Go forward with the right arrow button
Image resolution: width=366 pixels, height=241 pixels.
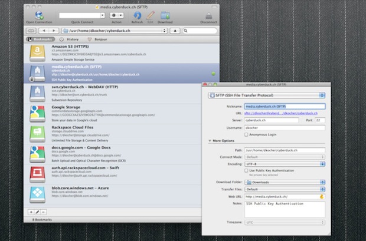point(54,31)
